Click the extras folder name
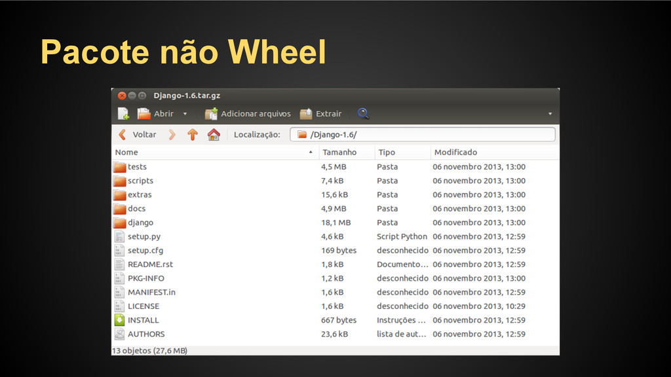671x377 pixels. (x=140, y=194)
